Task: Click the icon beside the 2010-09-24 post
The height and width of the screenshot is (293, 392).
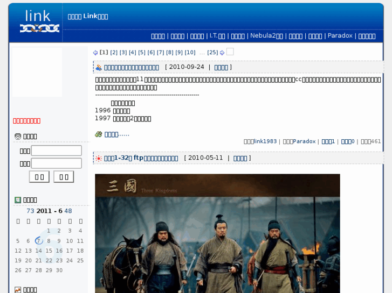Action: [x=99, y=67]
